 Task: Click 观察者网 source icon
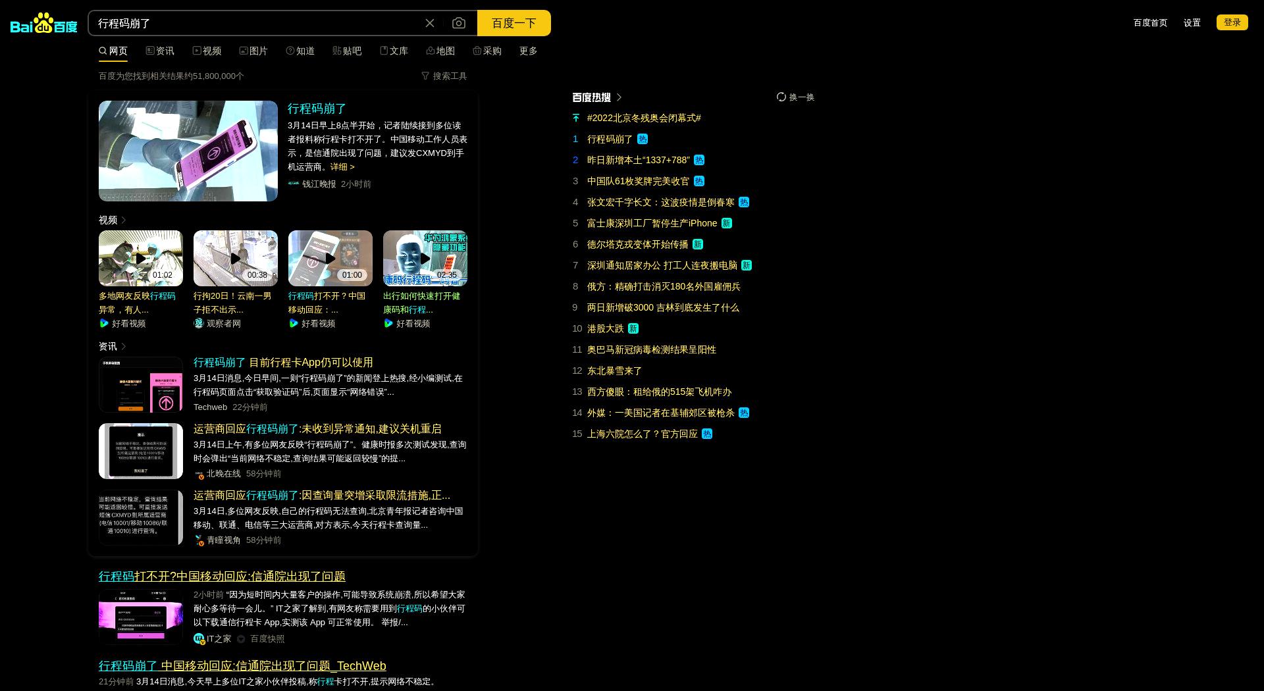coord(199,323)
